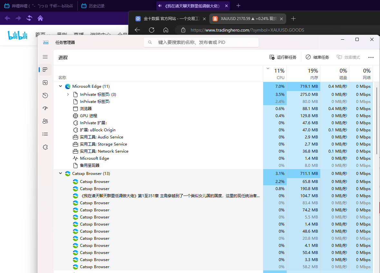This screenshot has height=273, width=380.
Task: Select the Processes page icon in sidebar
Action: coord(45,70)
